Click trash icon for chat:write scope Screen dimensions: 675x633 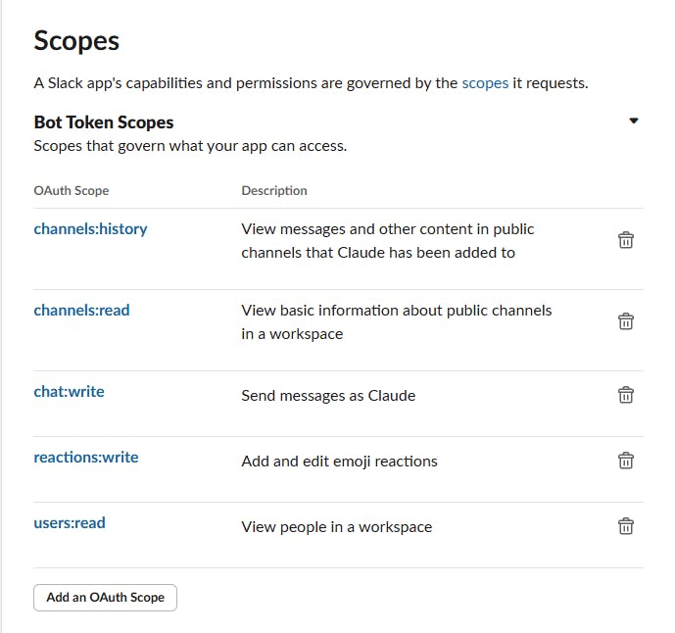pyautogui.click(x=625, y=395)
